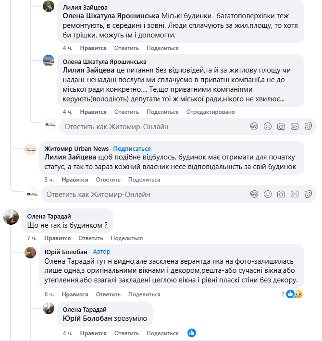Open Юрій Болобан's profile name link
The height and width of the screenshot is (341, 322).
pos(66,252)
